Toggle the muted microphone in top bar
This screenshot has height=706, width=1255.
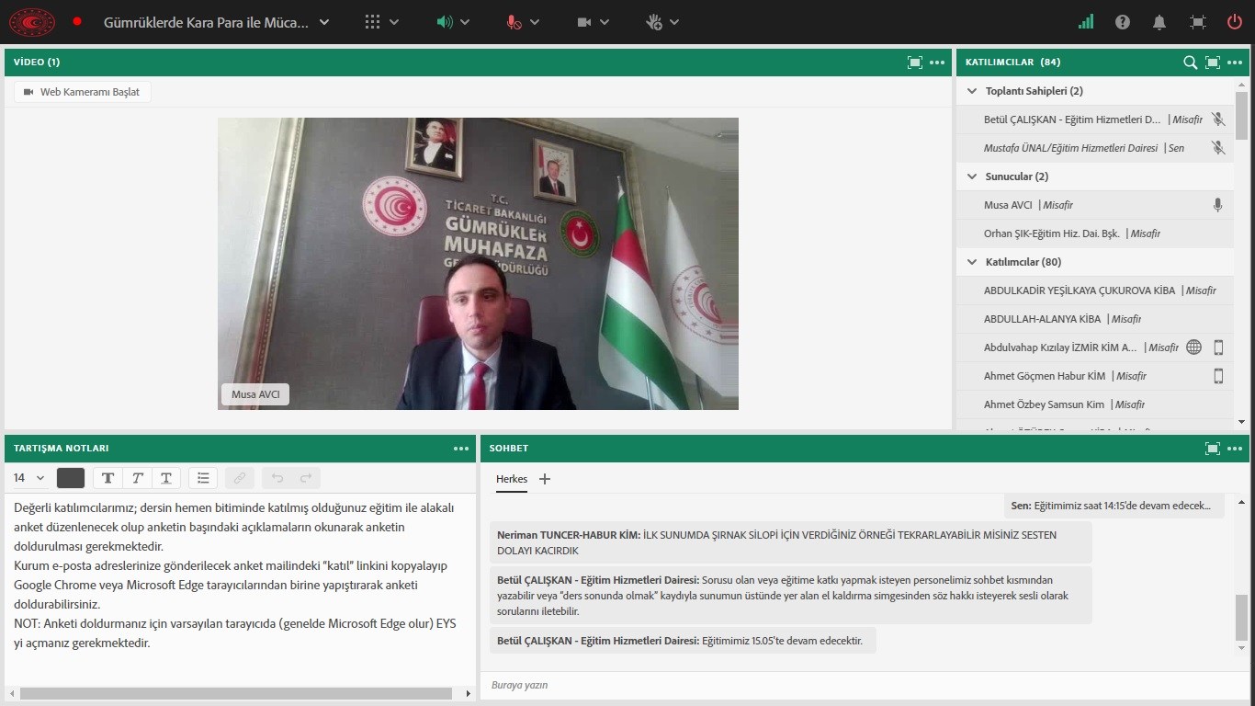(514, 22)
